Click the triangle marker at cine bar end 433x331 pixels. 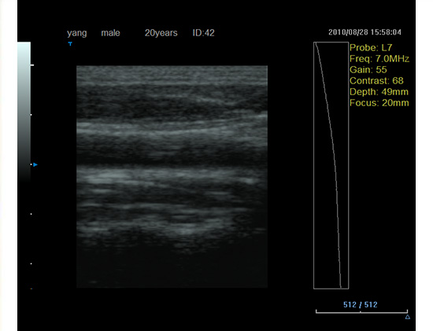pyautogui.click(x=408, y=317)
